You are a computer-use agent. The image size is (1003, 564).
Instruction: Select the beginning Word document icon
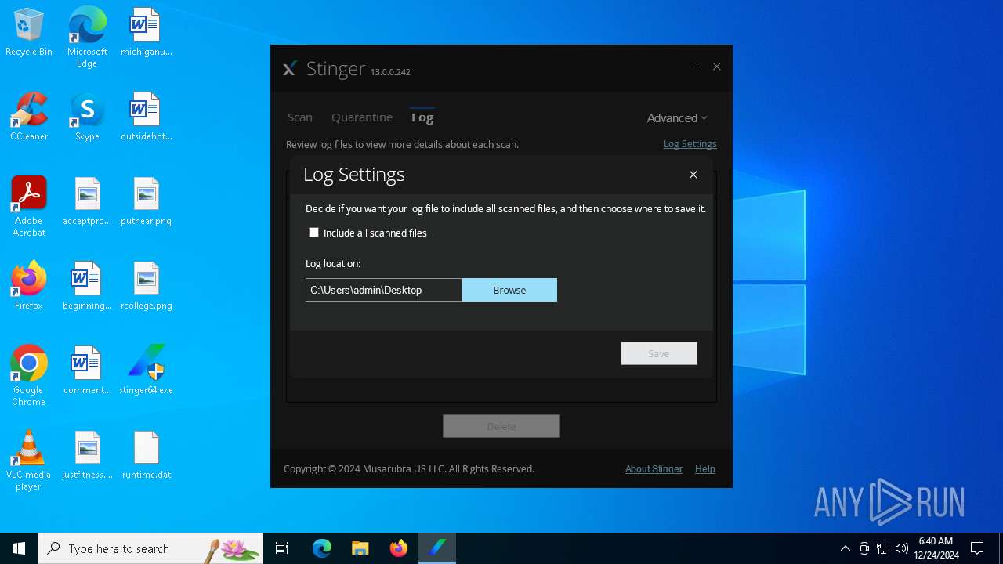click(87, 286)
